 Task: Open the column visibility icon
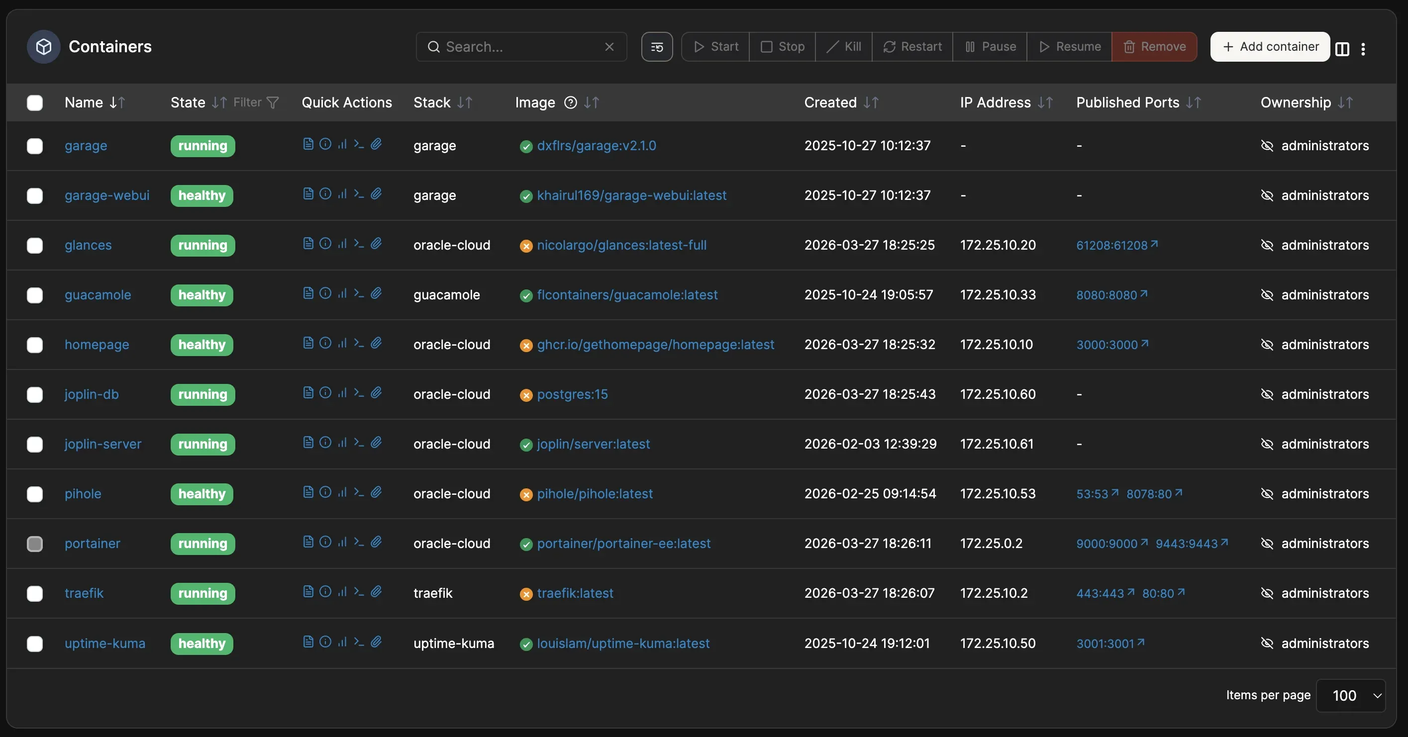[x=1342, y=49]
